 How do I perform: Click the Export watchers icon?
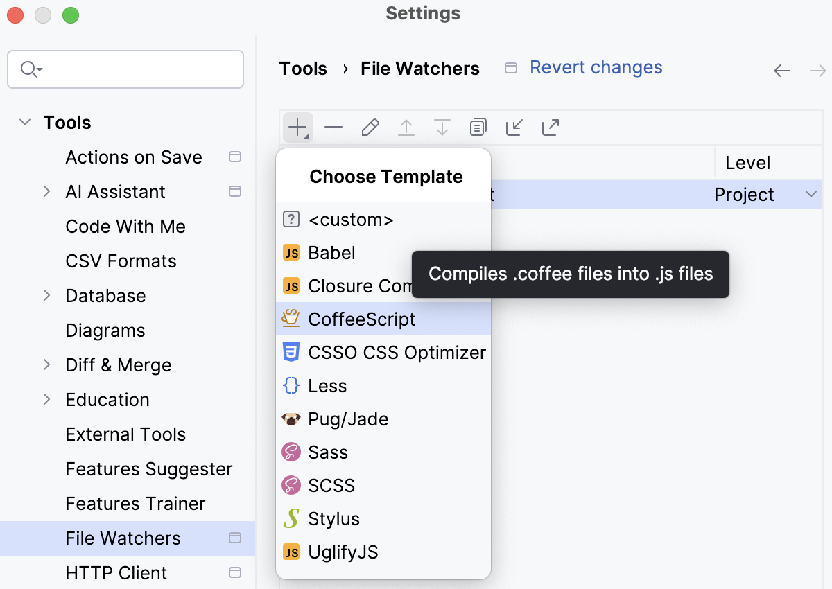pos(550,127)
